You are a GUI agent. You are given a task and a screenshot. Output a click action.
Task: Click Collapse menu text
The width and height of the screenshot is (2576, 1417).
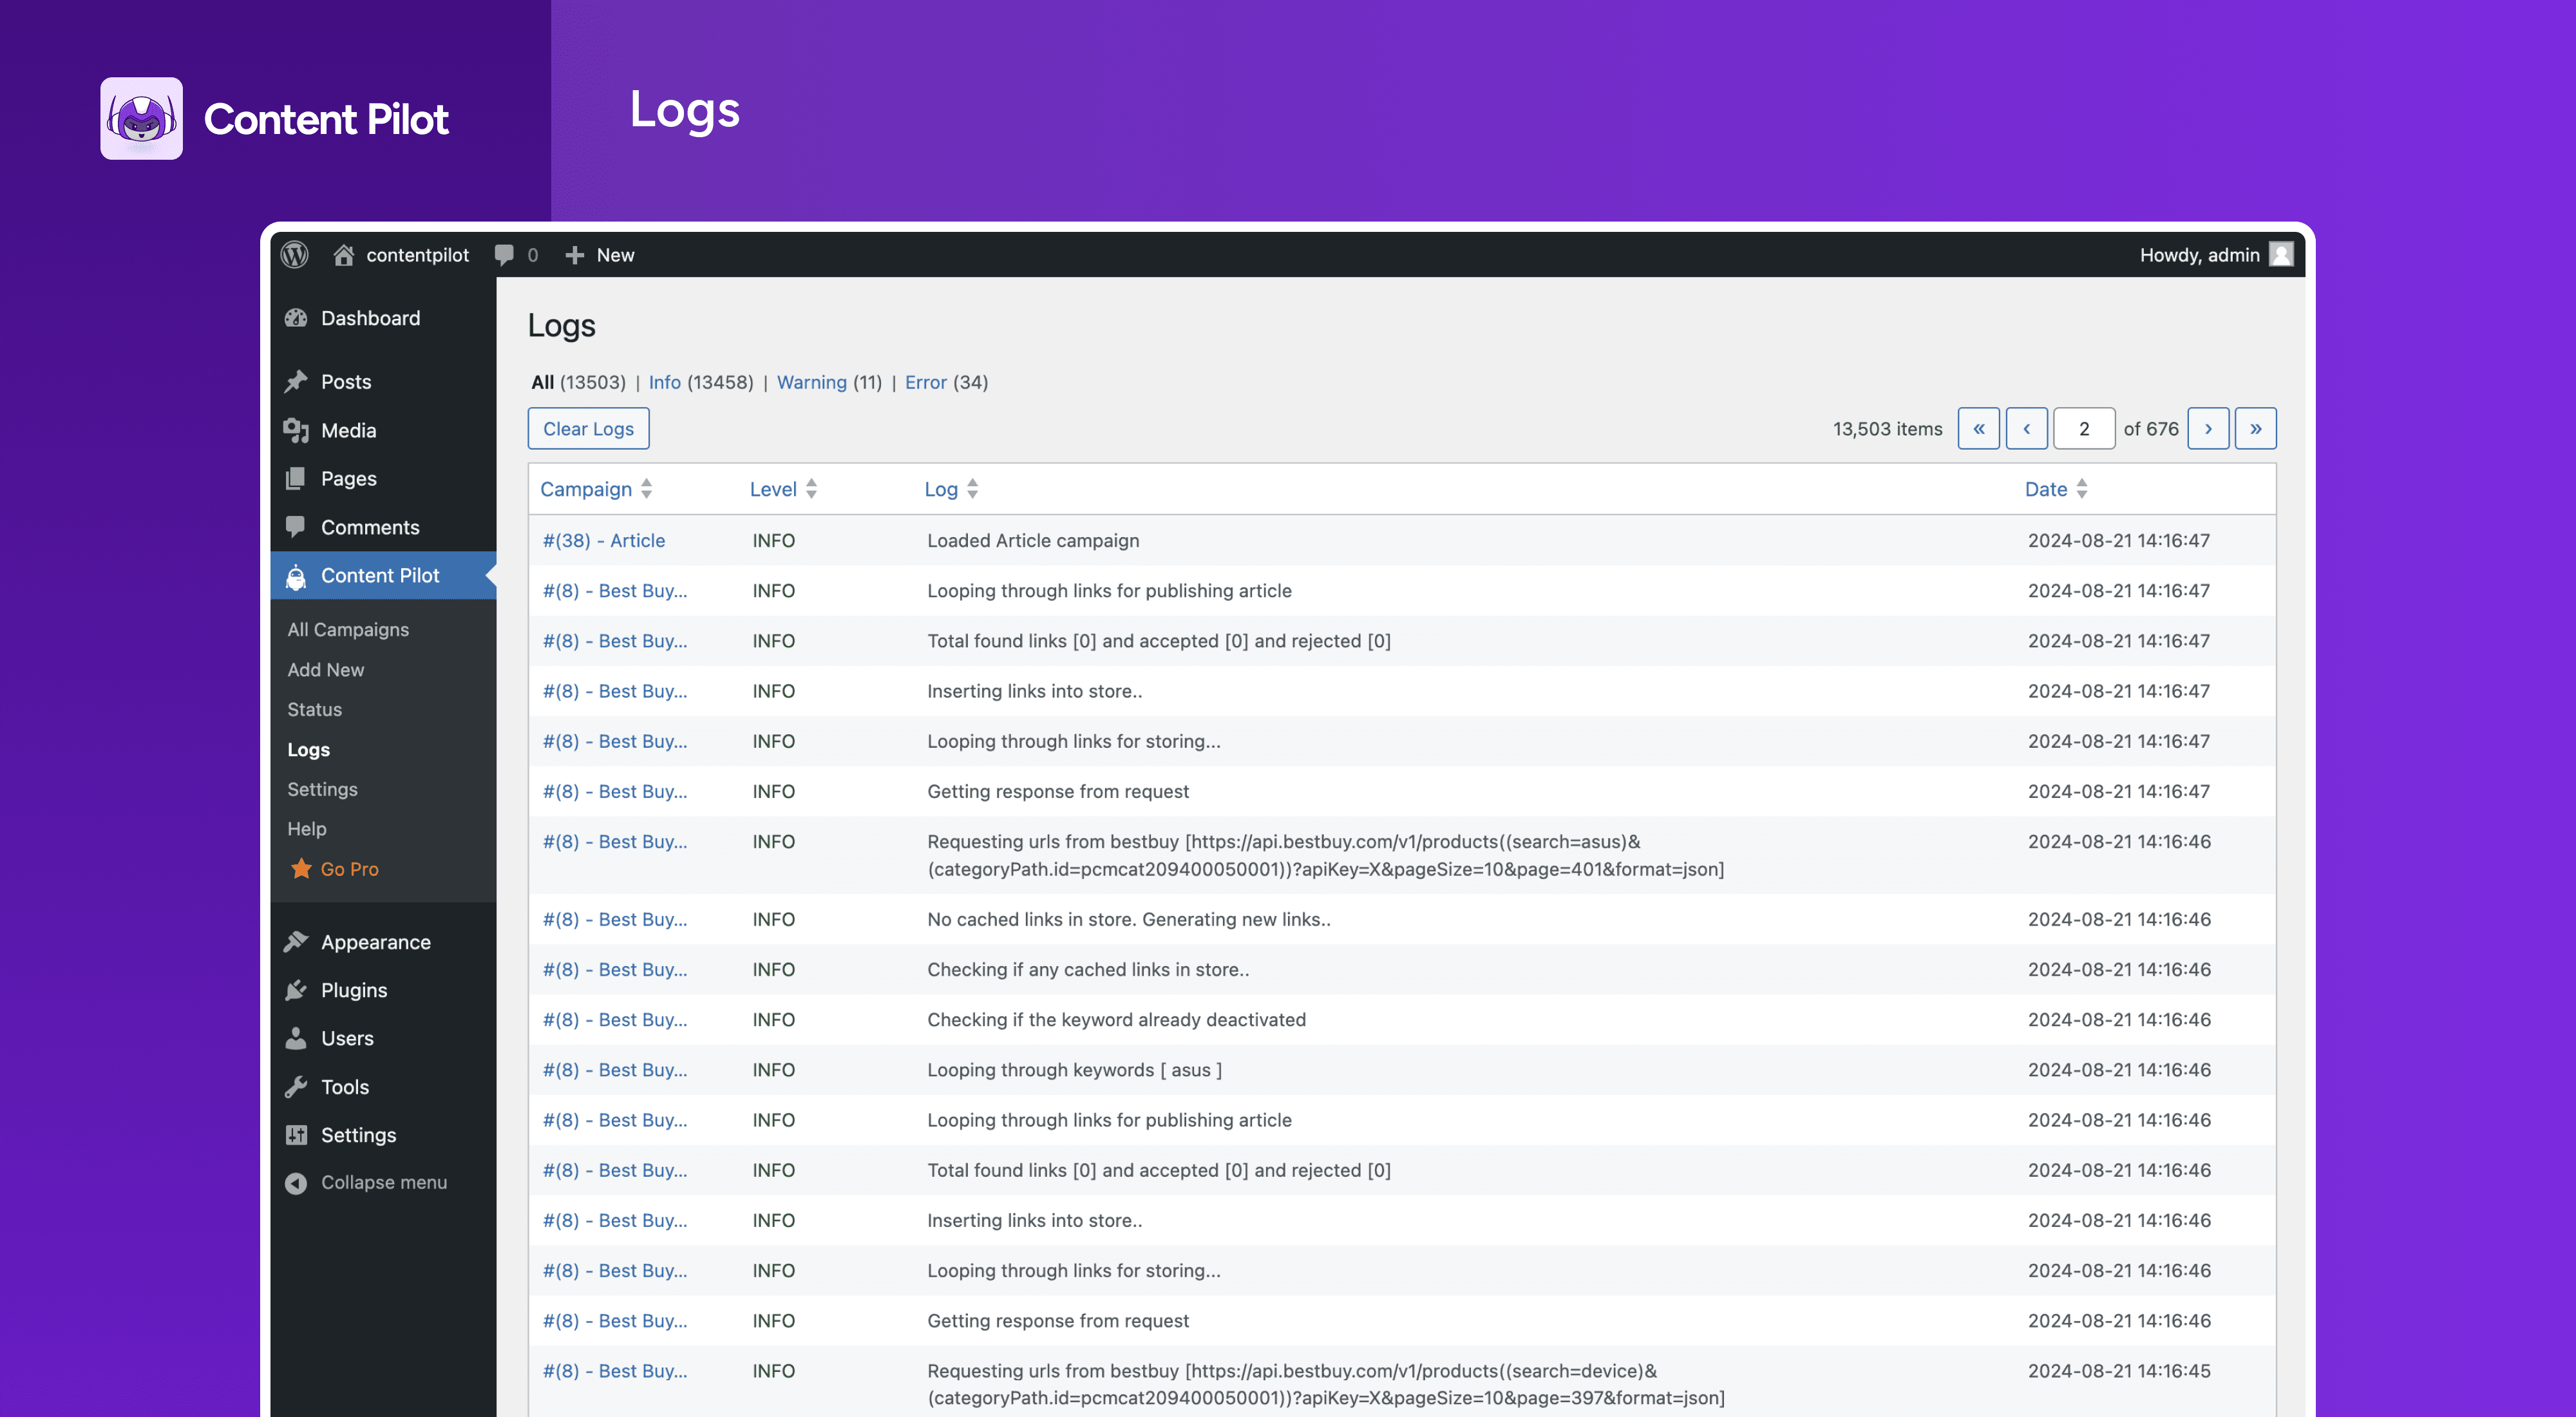[383, 1182]
